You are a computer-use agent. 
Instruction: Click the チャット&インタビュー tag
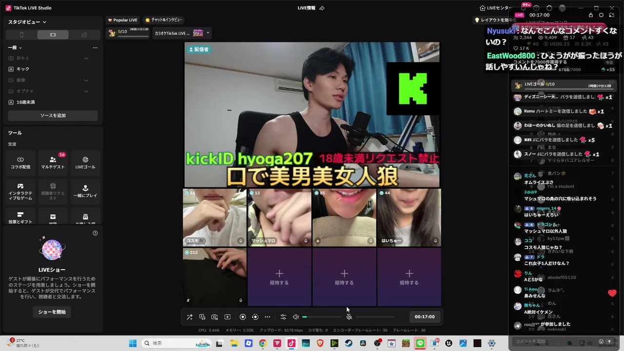click(x=164, y=20)
